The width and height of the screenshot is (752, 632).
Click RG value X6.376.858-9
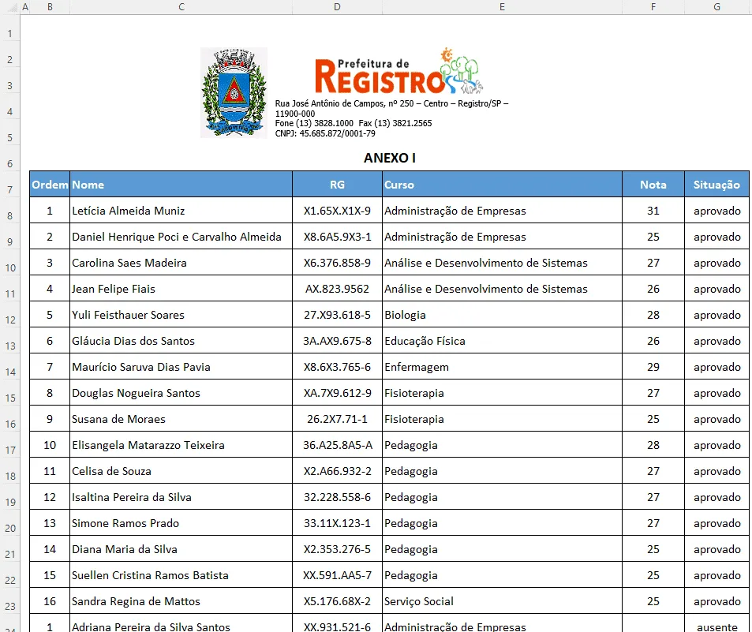337,263
